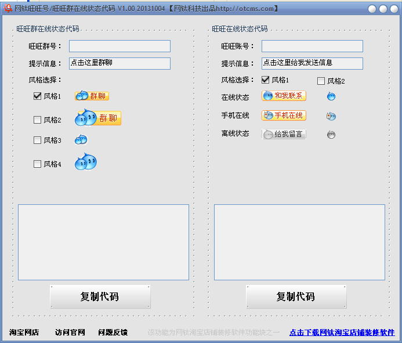Click the small blue online Wangwang icon
Image resolution: width=402 pixels, height=343 pixels.
[331, 96]
